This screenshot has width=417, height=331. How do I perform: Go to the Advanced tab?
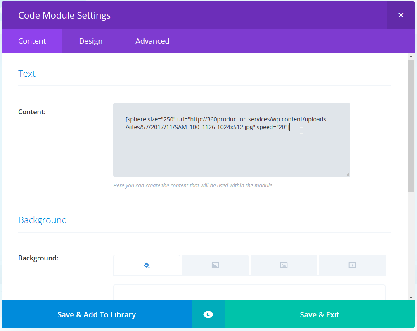coord(152,41)
